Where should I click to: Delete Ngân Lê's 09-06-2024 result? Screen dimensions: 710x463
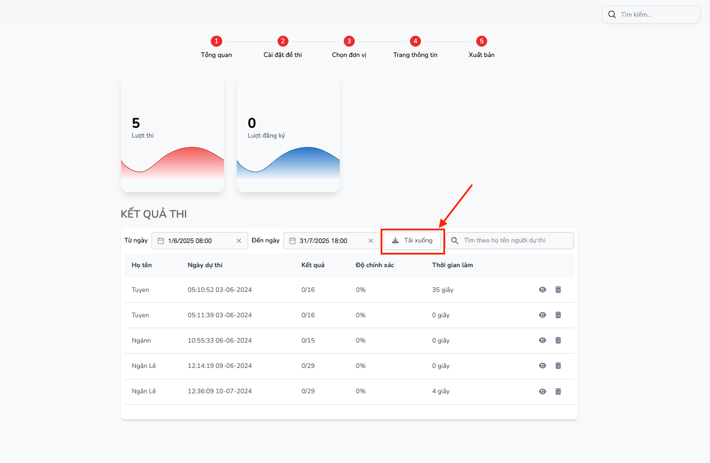click(x=558, y=366)
